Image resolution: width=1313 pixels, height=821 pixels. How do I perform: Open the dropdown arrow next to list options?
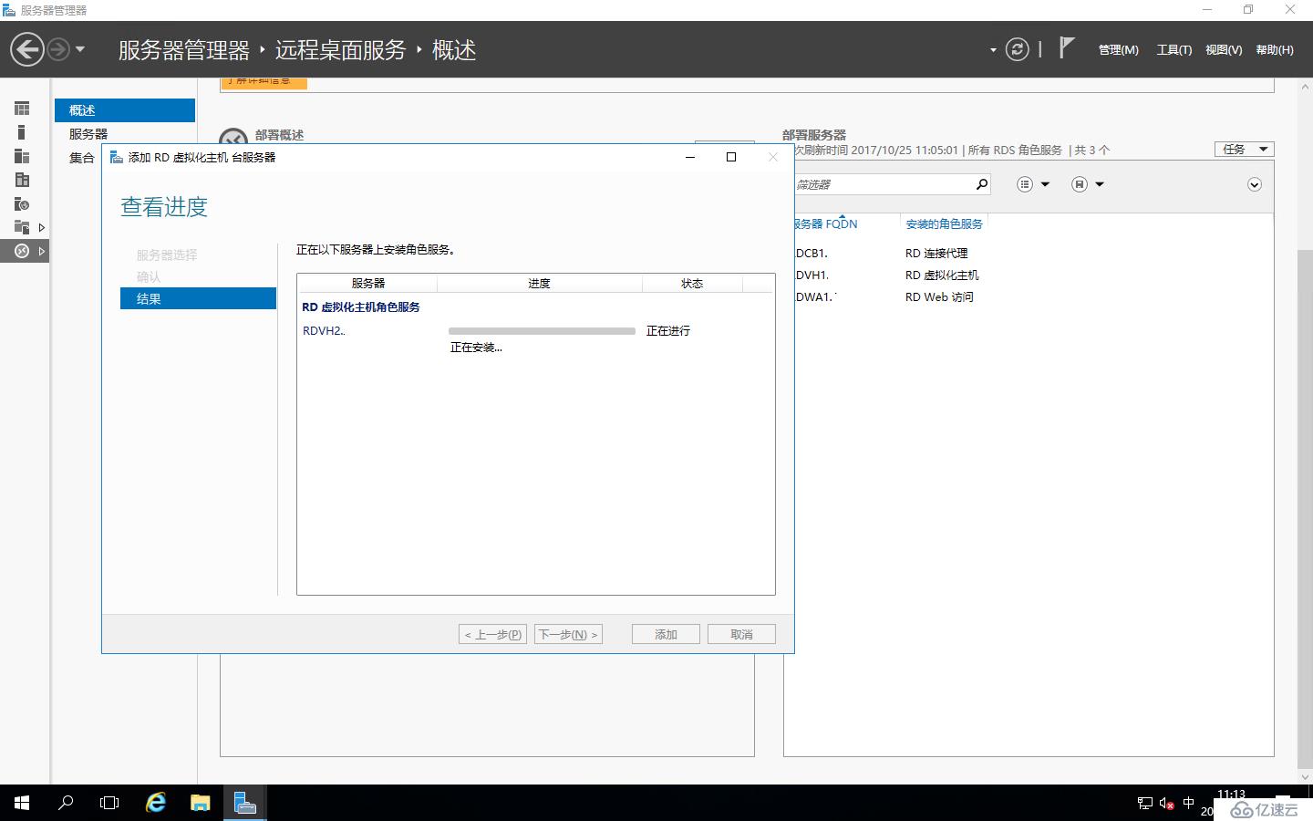pyautogui.click(x=1045, y=184)
